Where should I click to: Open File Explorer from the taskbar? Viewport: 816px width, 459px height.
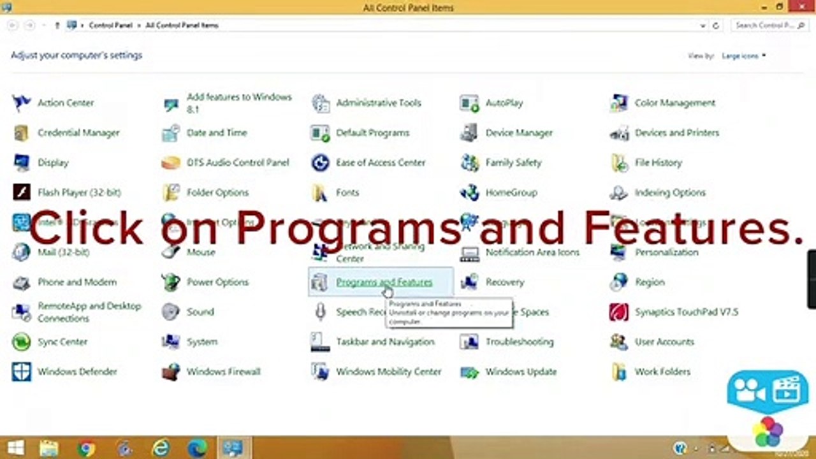point(49,448)
